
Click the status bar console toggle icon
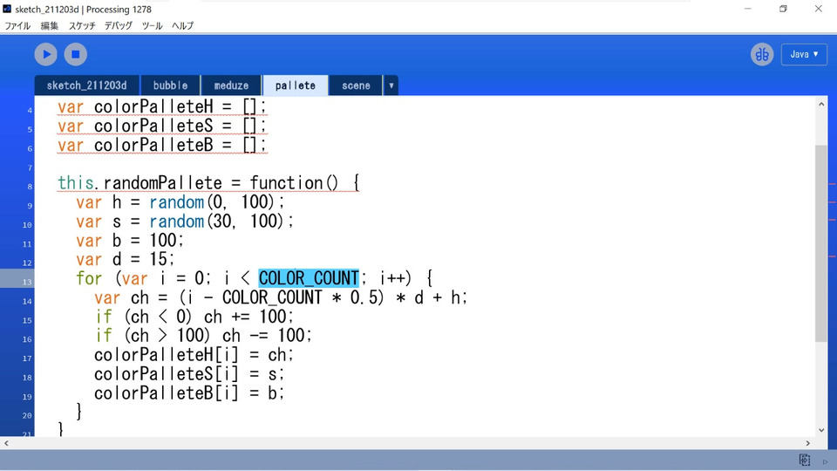pyautogui.click(x=805, y=461)
